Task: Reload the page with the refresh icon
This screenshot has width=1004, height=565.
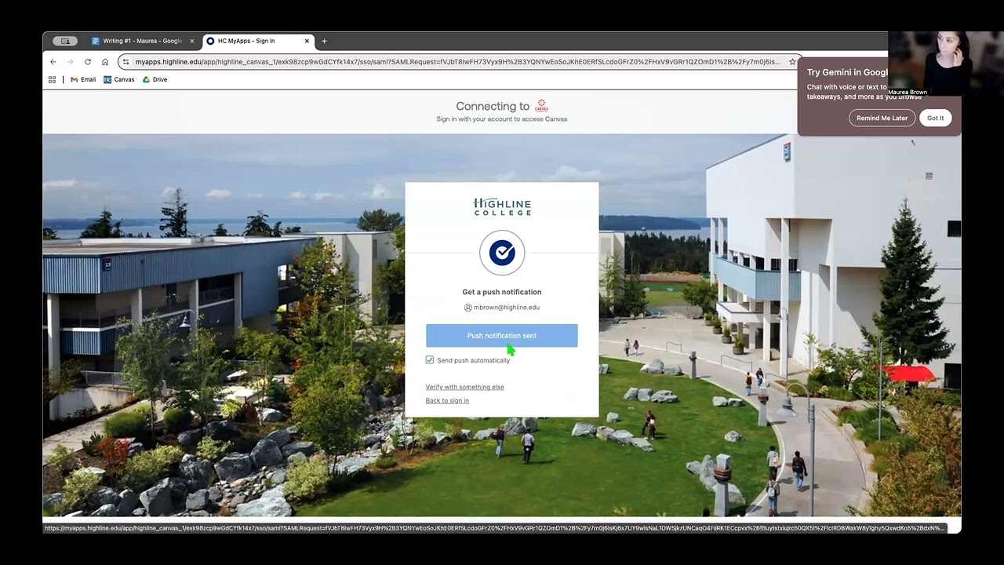Action: (x=88, y=61)
